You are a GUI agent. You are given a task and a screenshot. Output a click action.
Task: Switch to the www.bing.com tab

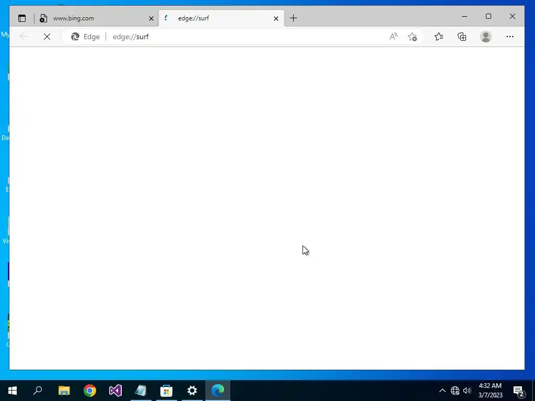coord(96,18)
